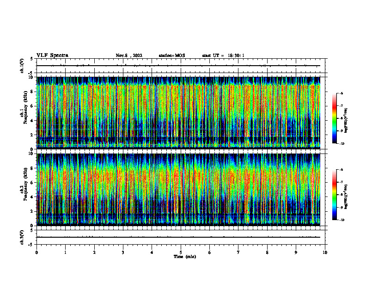The image size is (366, 283).
Task: Click tick label "6" on the Time axis
Action: pyautogui.click(x=209, y=252)
